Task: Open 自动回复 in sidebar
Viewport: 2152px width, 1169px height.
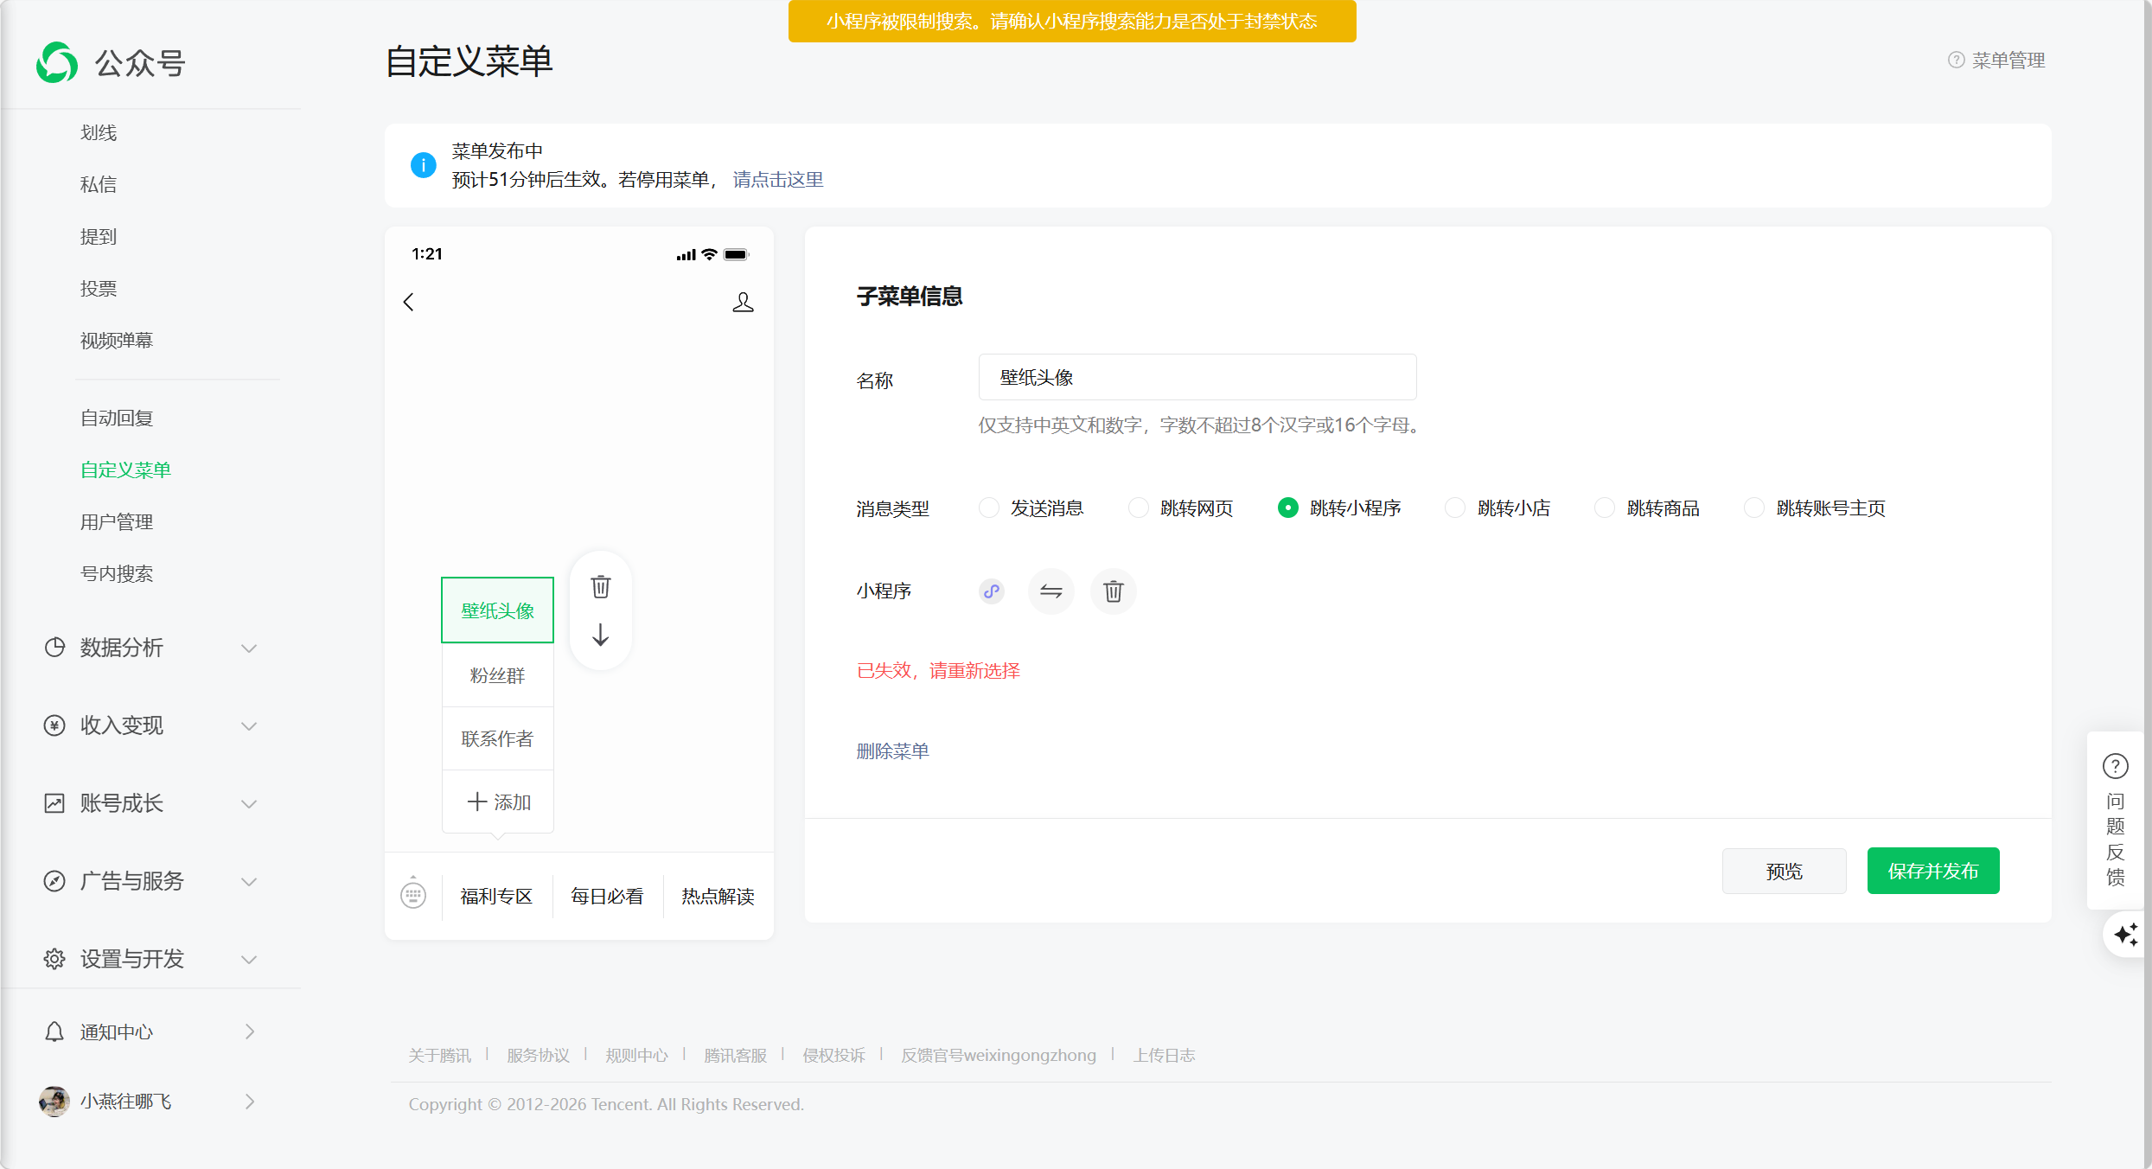Action: (x=117, y=418)
